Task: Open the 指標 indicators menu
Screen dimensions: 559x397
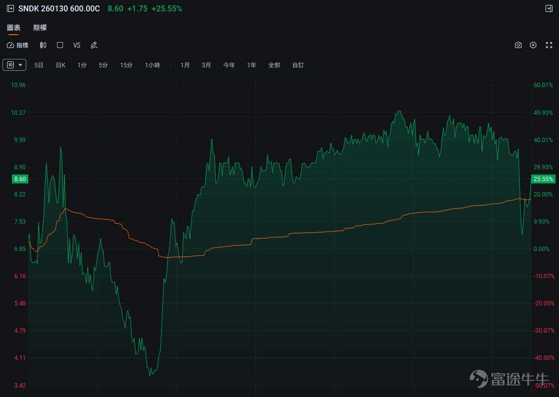Action: [17, 45]
